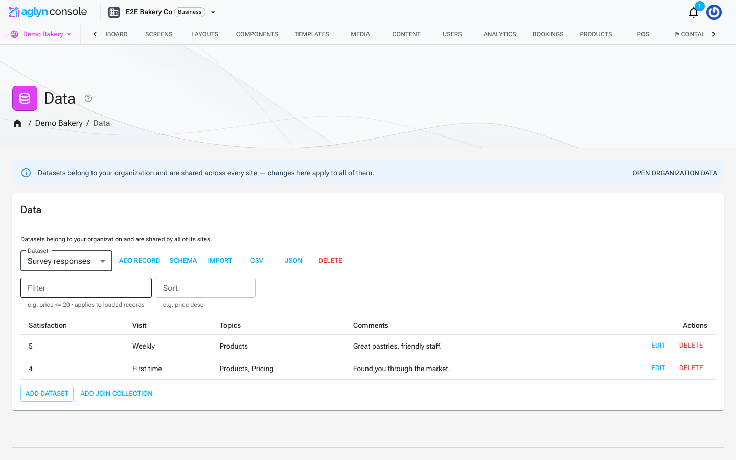Click the Filter input field
736x460 pixels.
86,288
